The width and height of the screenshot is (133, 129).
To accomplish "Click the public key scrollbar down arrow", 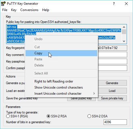I will (x=124, y=41).
